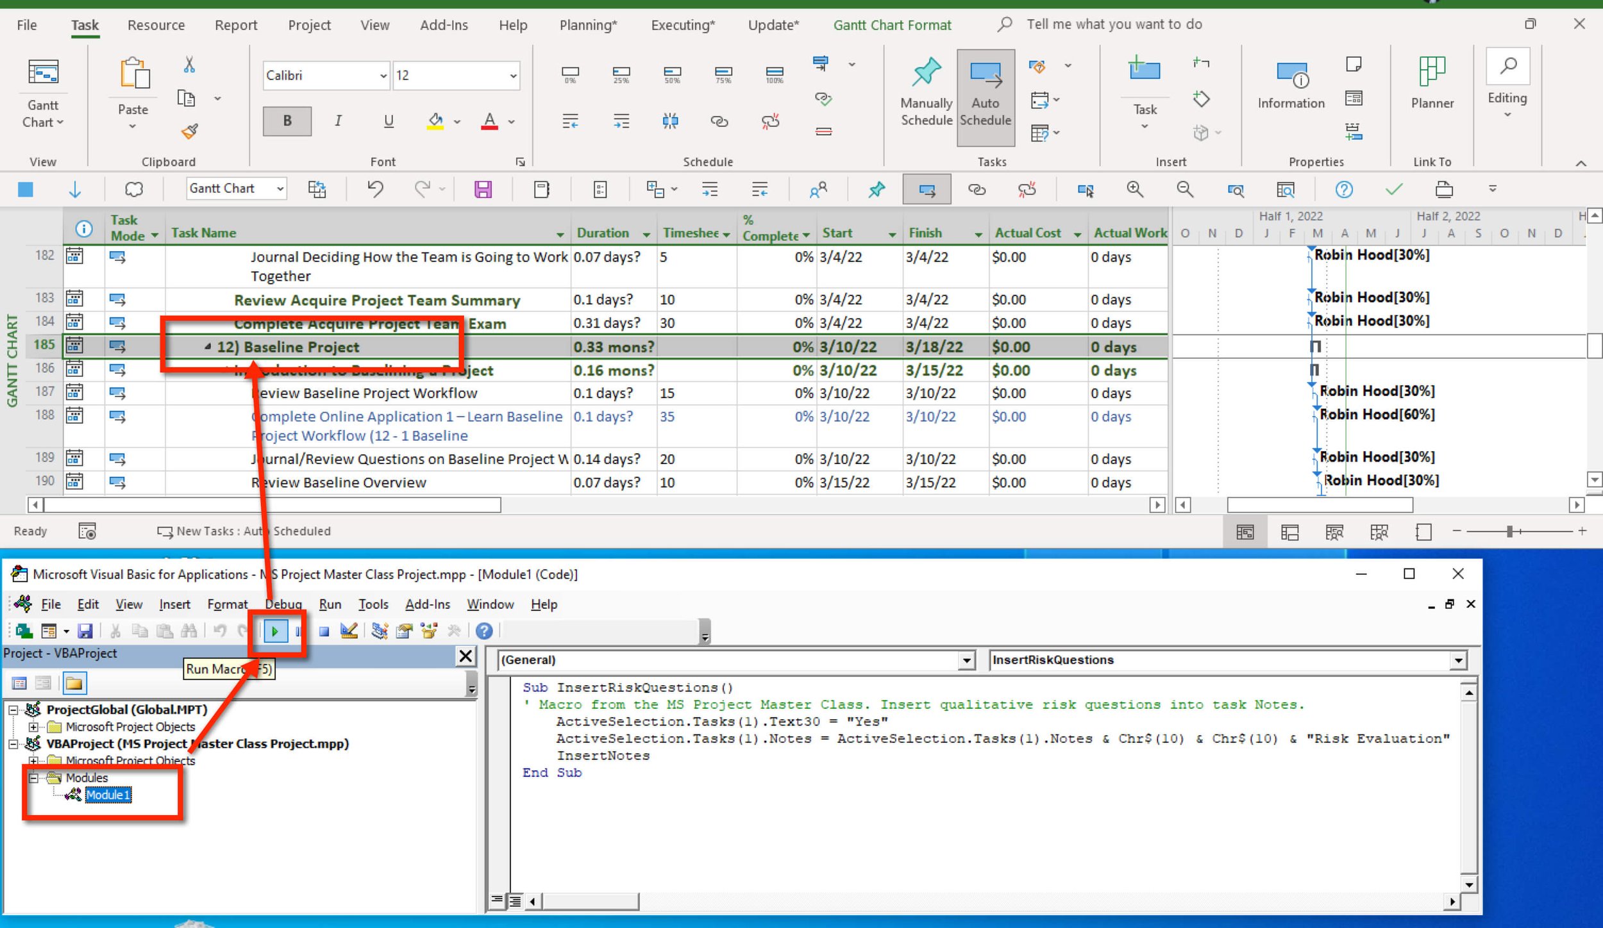Viewport: 1603px width, 928px height.
Task: Click the Undo arrow in quick toolbar
Action: point(376,189)
